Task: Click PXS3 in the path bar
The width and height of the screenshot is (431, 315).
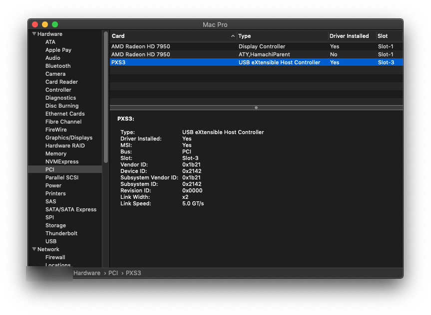Action: click(x=133, y=273)
